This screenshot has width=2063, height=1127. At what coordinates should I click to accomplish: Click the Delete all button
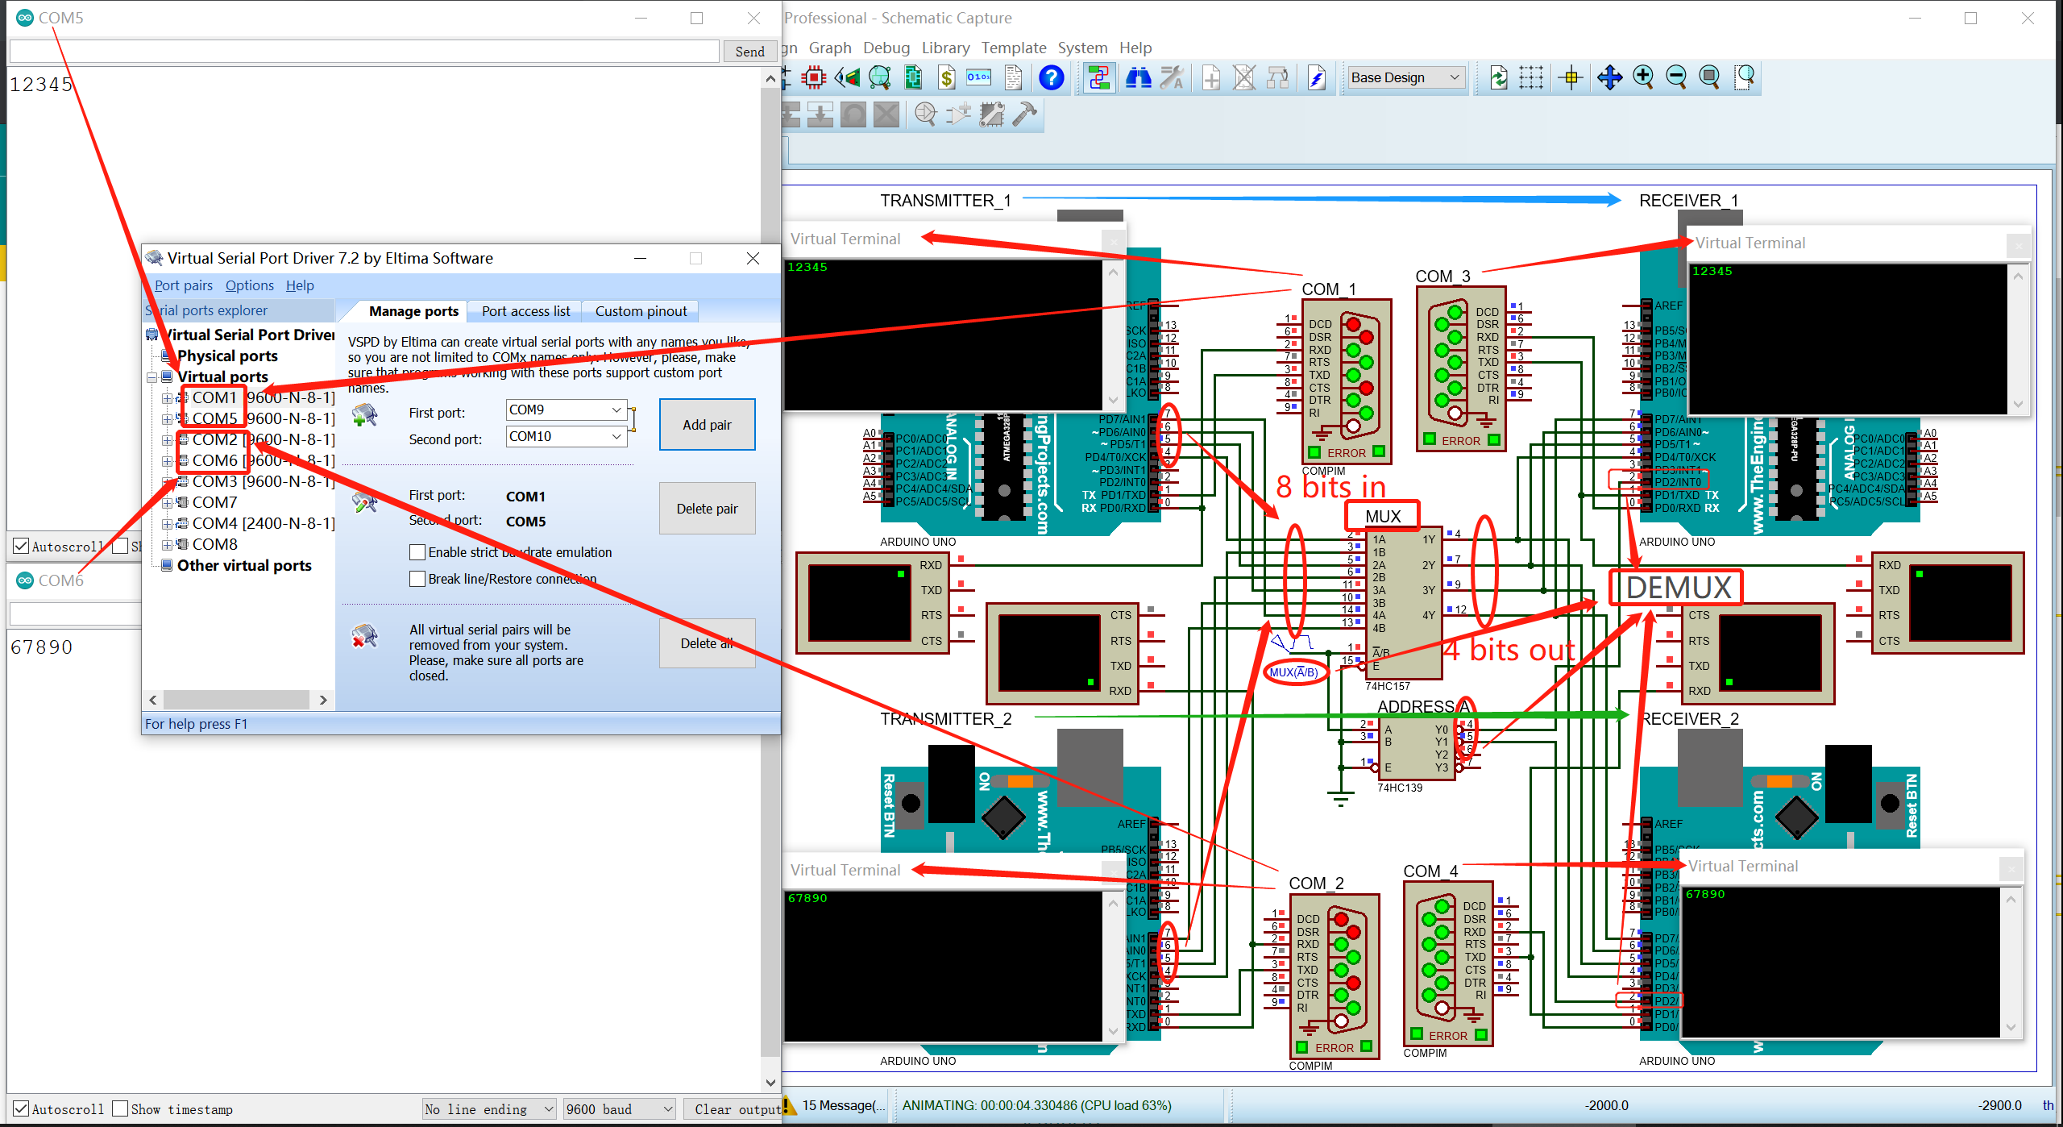pos(707,643)
